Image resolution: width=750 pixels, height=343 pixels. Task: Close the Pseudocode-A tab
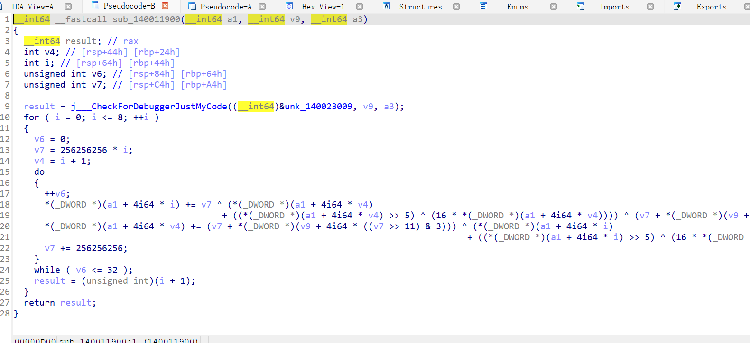(262, 7)
